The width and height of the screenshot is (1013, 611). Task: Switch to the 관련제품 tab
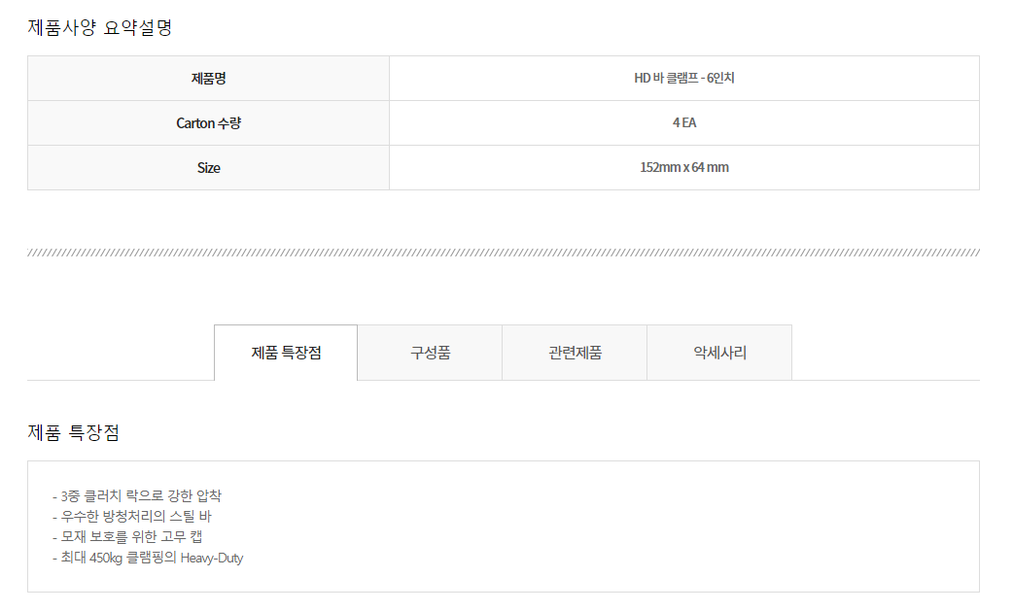point(575,353)
